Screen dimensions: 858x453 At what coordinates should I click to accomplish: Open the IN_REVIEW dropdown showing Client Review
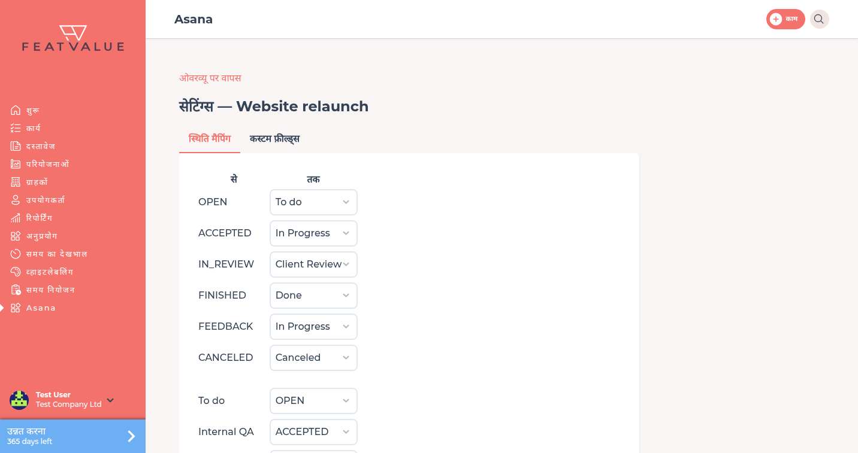click(313, 264)
